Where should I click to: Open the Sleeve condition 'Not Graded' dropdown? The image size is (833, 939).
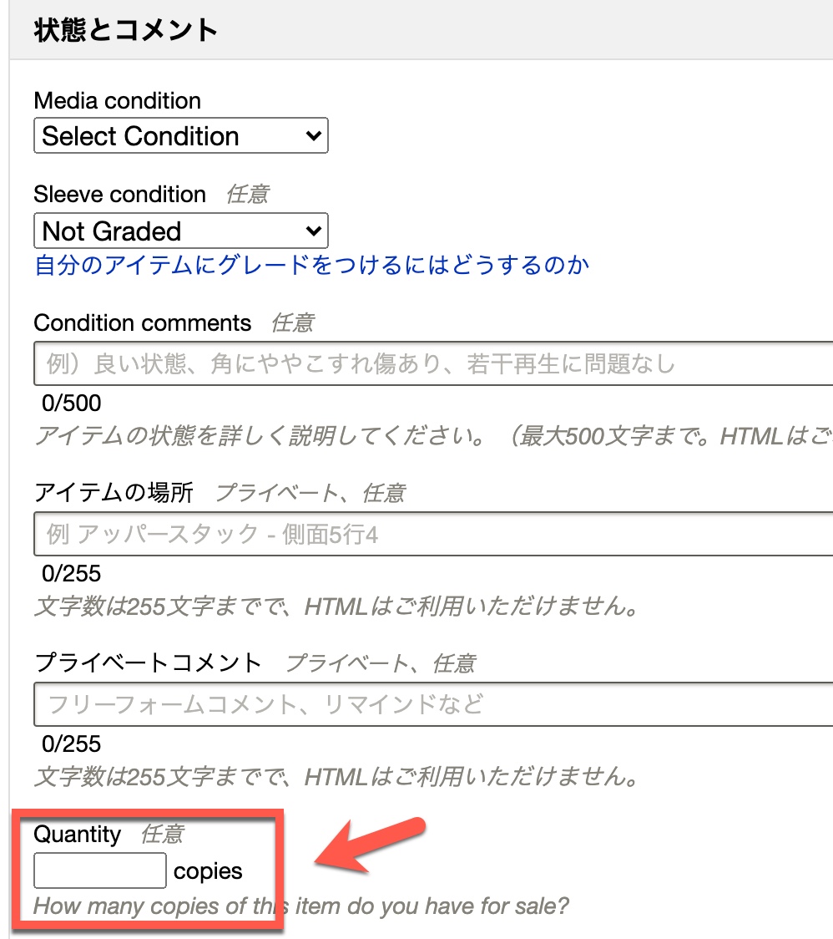[x=180, y=231]
